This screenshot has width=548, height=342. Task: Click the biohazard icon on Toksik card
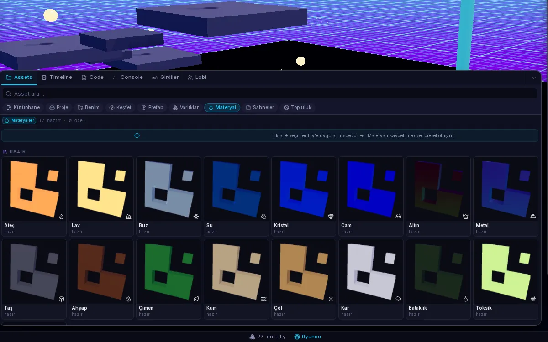533,299
